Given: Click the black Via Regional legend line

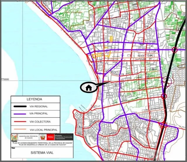Looking at the screenshot, I should pos(20,106).
